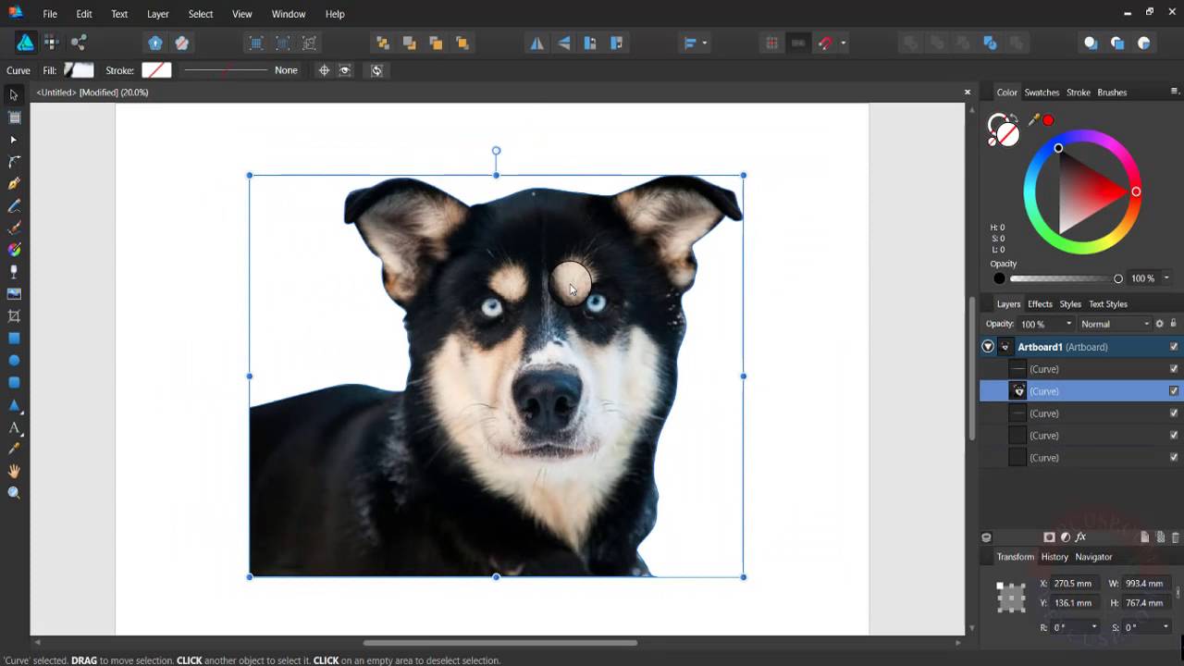Select the Rectangle shape tool
Screen dimensions: 1184x666
tap(14, 339)
